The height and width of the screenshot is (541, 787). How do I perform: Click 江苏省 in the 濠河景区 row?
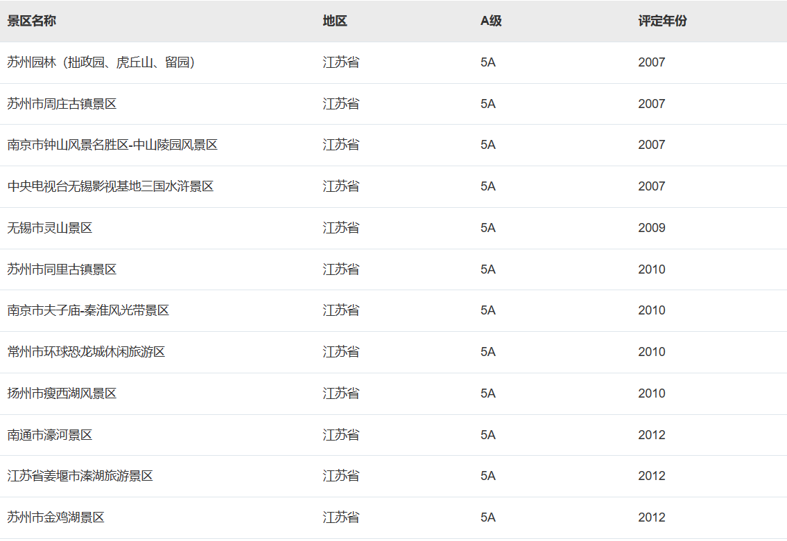point(341,435)
